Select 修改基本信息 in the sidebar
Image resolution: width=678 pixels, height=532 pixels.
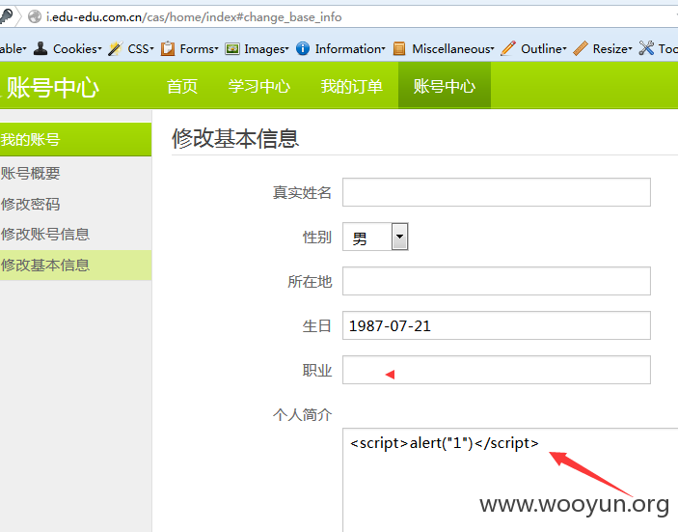click(75, 265)
